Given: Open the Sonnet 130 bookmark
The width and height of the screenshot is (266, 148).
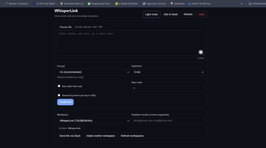Looking at the screenshot, I should coord(199,4).
